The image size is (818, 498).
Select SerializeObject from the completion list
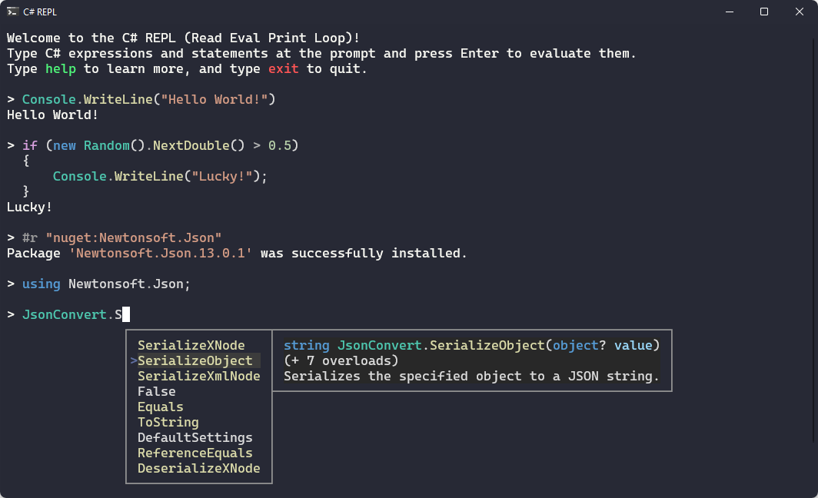click(195, 360)
